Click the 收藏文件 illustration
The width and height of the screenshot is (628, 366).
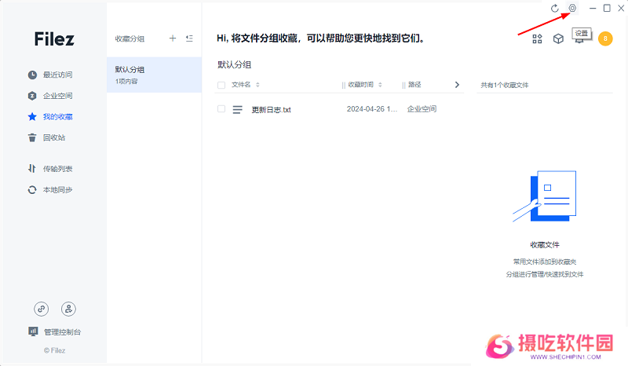point(545,196)
